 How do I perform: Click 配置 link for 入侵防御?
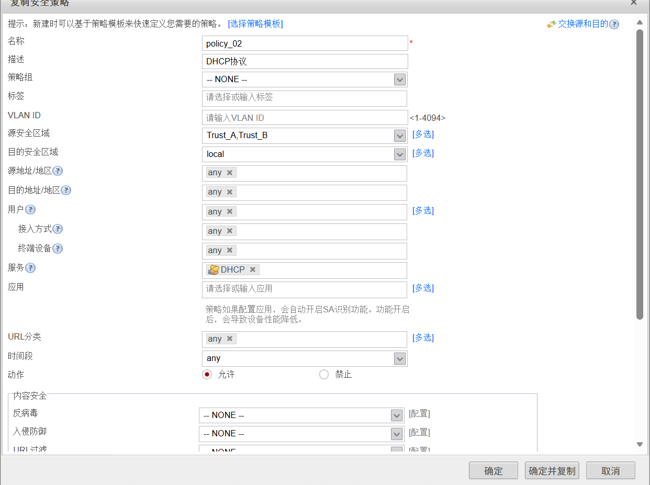(419, 433)
